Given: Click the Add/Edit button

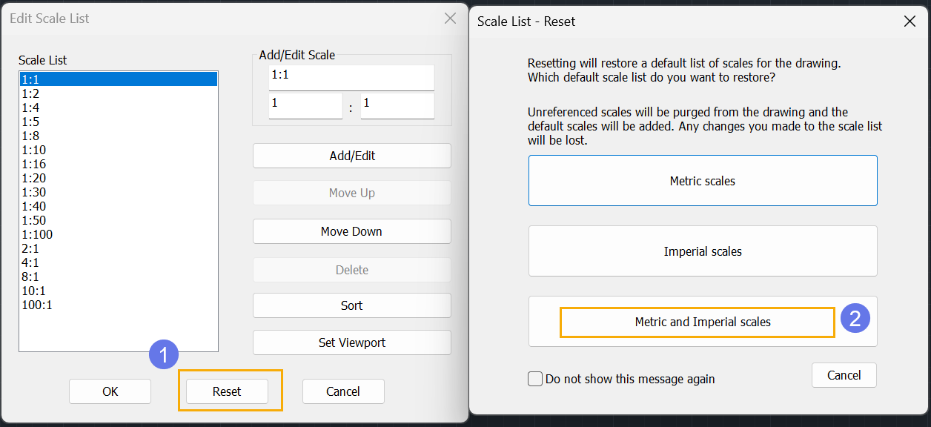Looking at the screenshot, I should [x=352, y=156].
